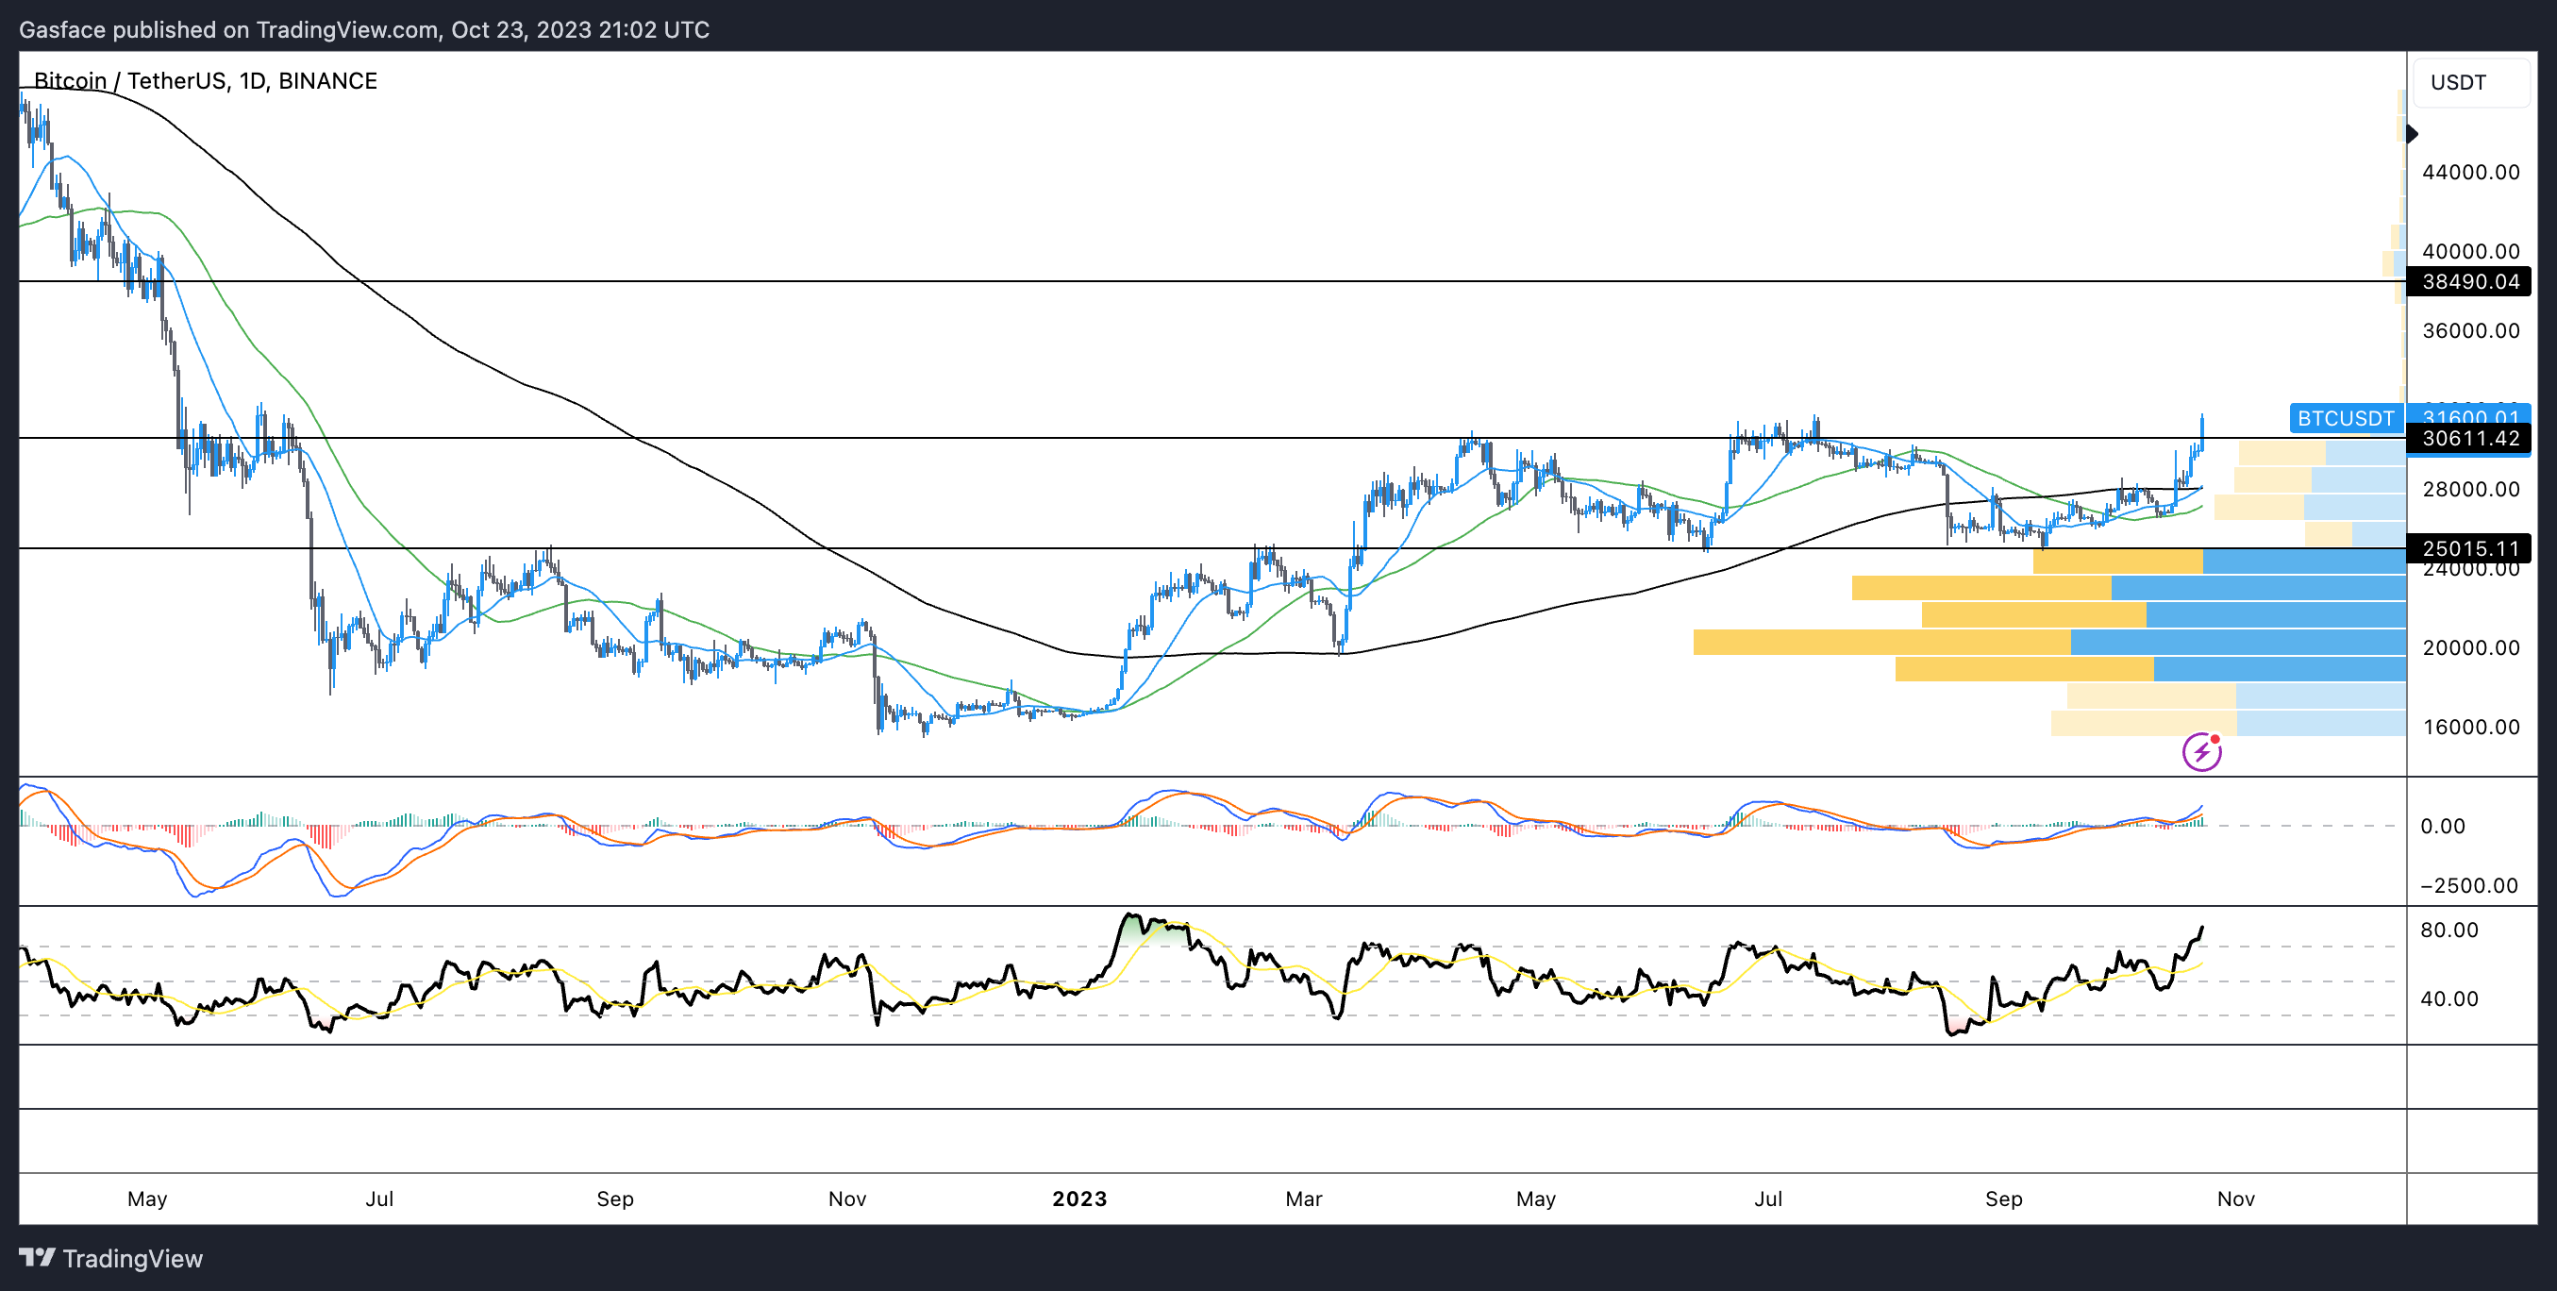Click the purple lightning bolt event icon
Viewport: 2557px width, 1291px height.
coord(2200,752)
